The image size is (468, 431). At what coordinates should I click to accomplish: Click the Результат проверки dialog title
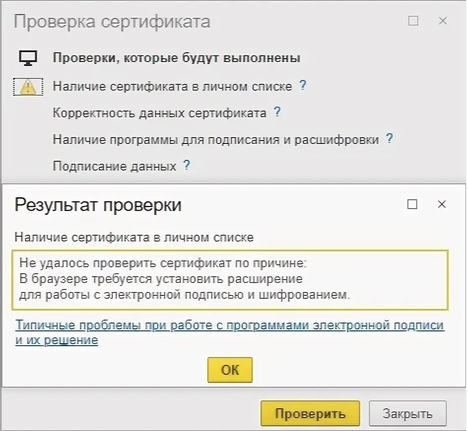(98, 205)
